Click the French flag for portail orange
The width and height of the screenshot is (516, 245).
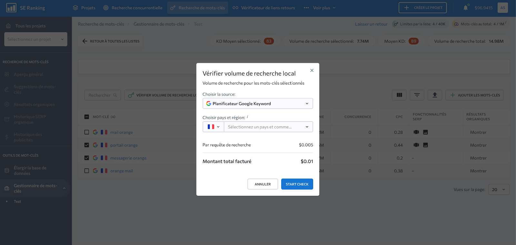click(x=104, y=145)
